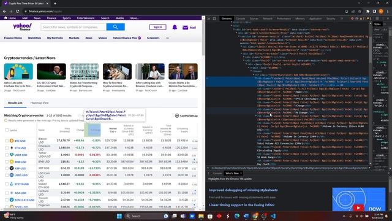The height and width of the screenshot is (221, 392).
Task: Click the DevTools error count badge
Action: pyautogui.click(x=355, y=18)
